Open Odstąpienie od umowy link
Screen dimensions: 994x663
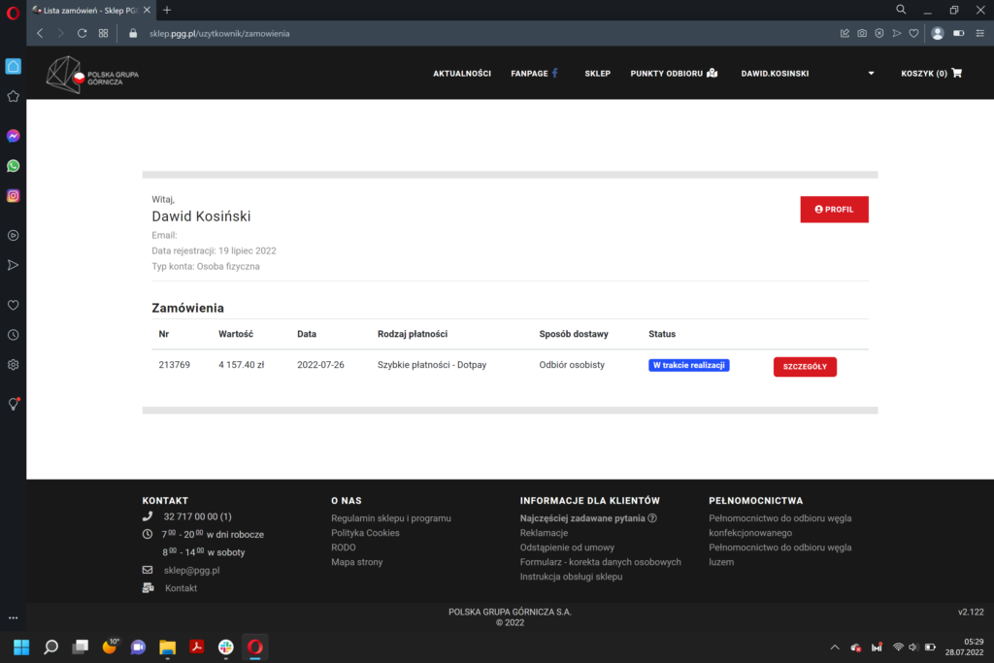point(567,547)
